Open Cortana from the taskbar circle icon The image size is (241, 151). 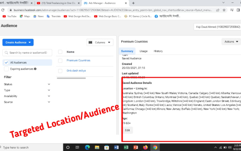coord(68,147)
